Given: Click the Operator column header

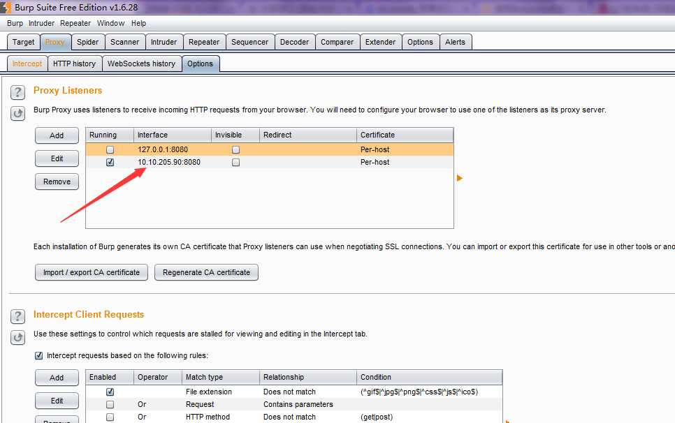Looking at the screenshot, I should point(157,377).
